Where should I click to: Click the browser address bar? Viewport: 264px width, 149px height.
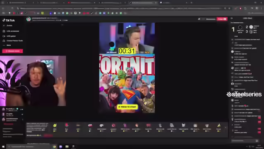tap(121, 8)
